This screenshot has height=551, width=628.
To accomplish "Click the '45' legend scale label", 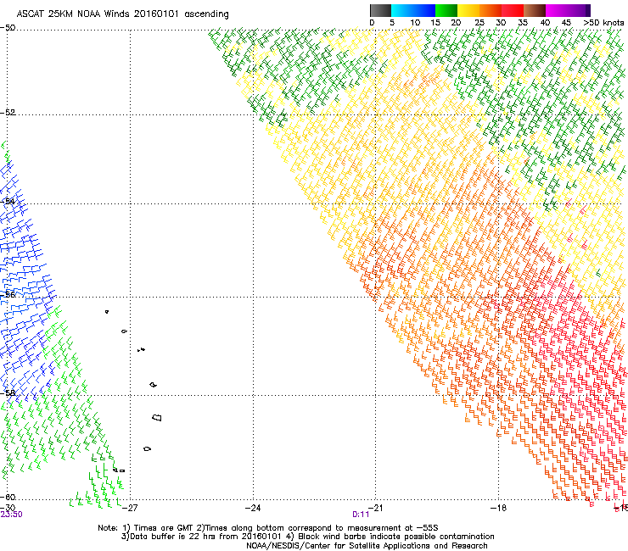I will [566, 23].
